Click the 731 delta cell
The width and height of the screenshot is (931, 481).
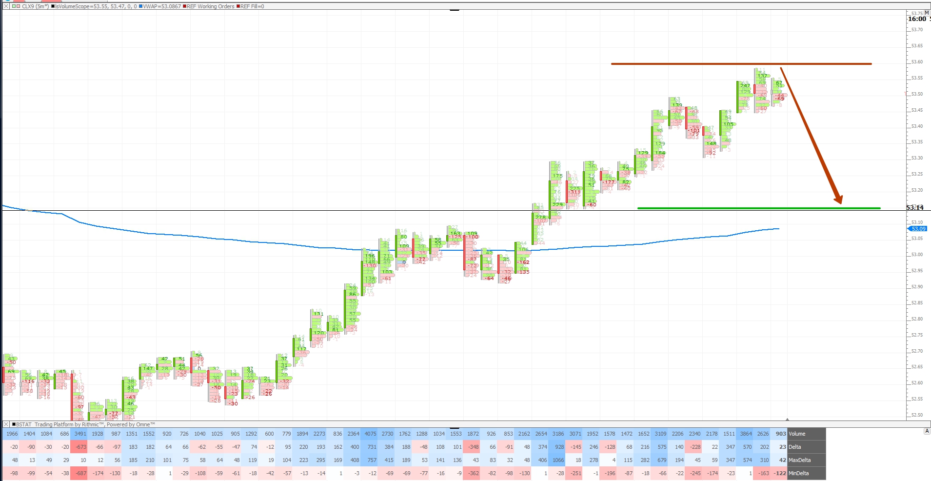[369, 447]
